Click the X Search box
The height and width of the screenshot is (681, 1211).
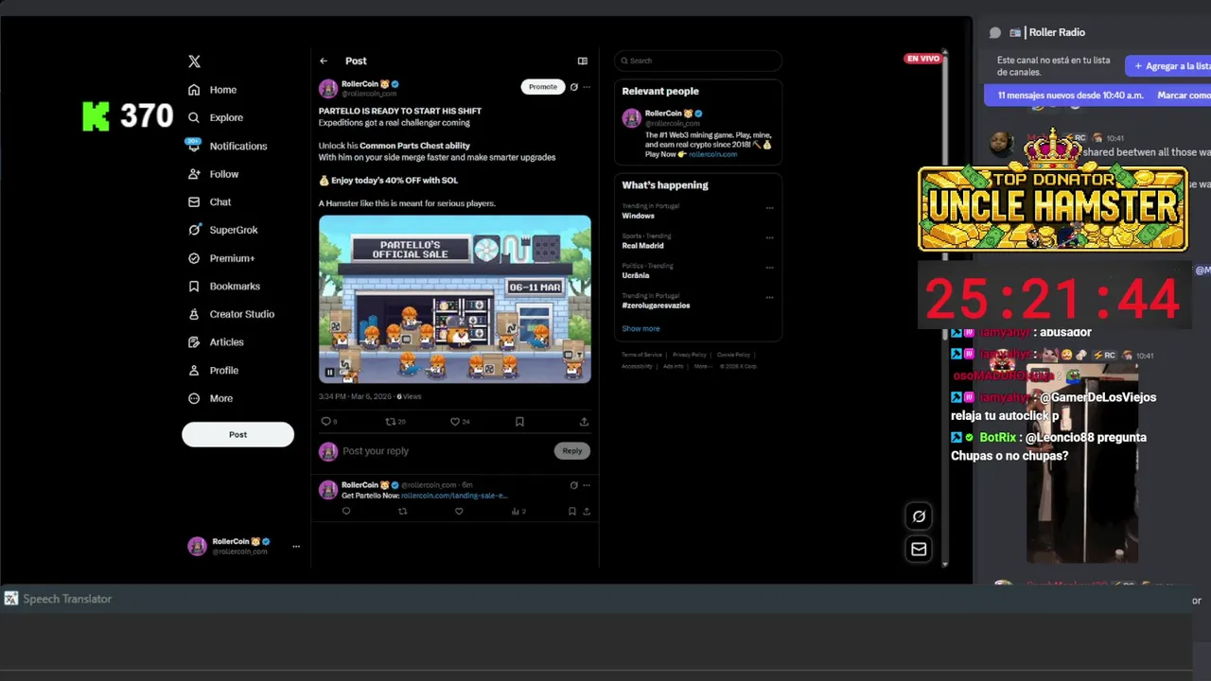pos(698,61)
